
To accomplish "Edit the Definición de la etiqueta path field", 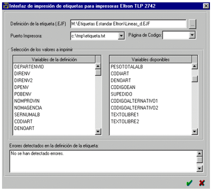I will coord(129,24).
